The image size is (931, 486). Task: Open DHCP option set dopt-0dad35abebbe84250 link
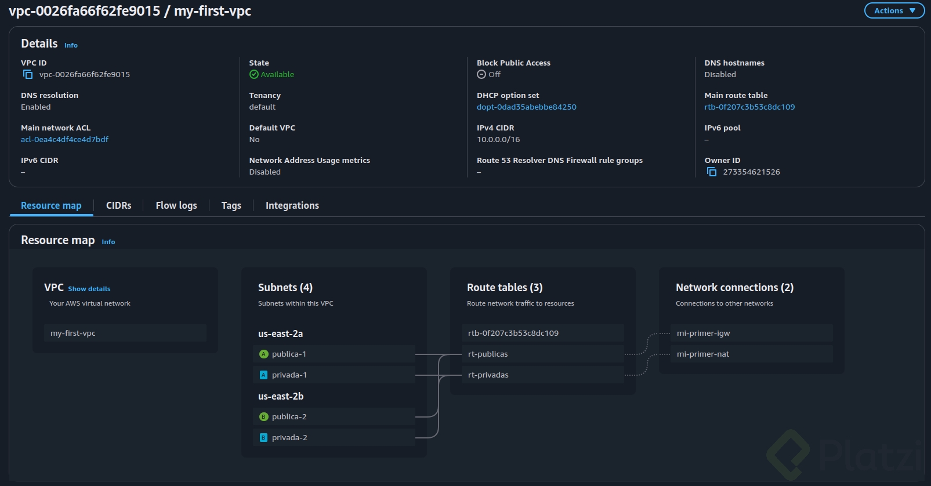[x=526, y=107]
